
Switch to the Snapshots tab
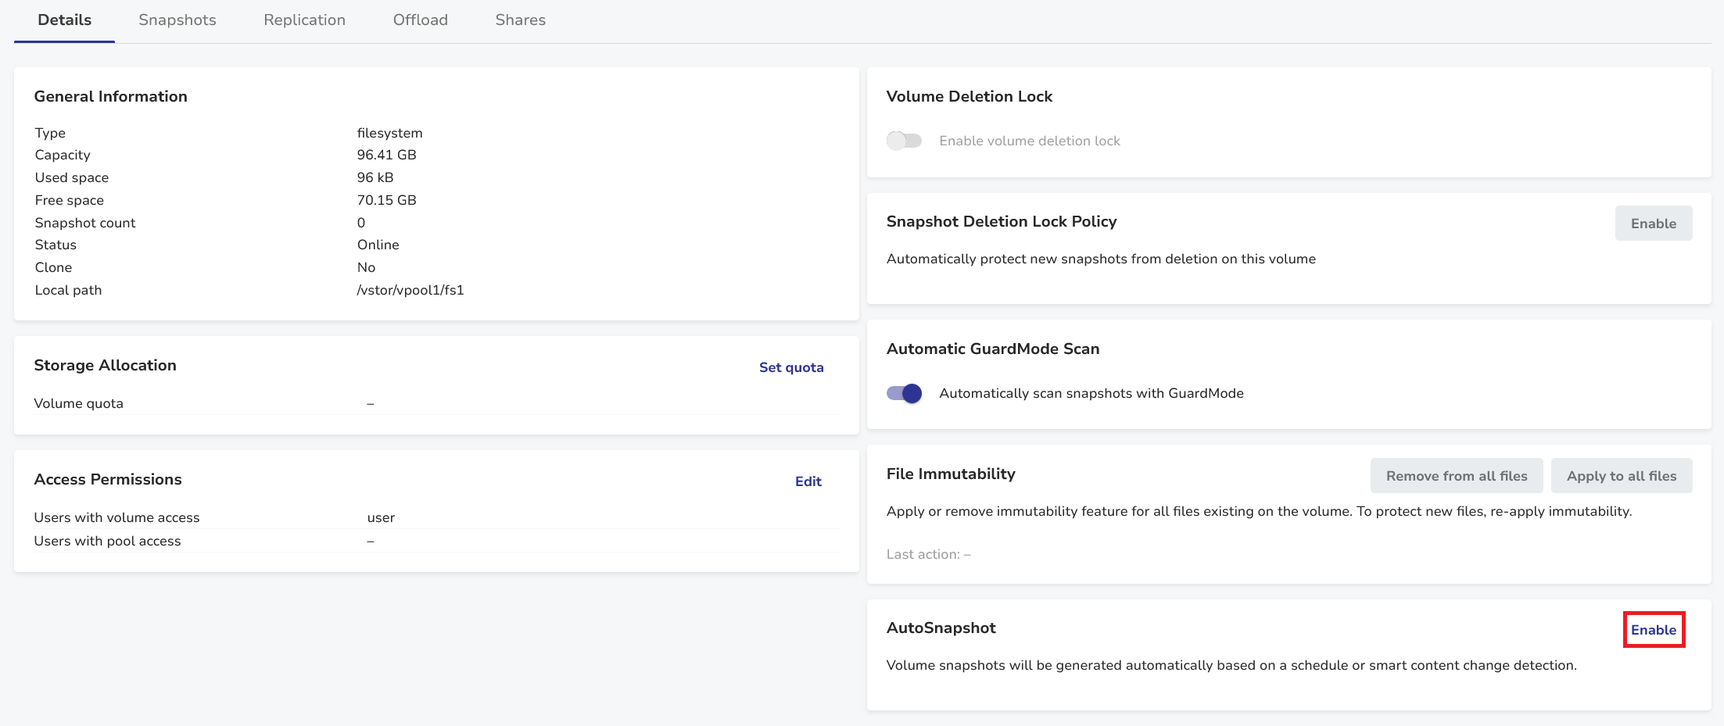coord(177,20)
